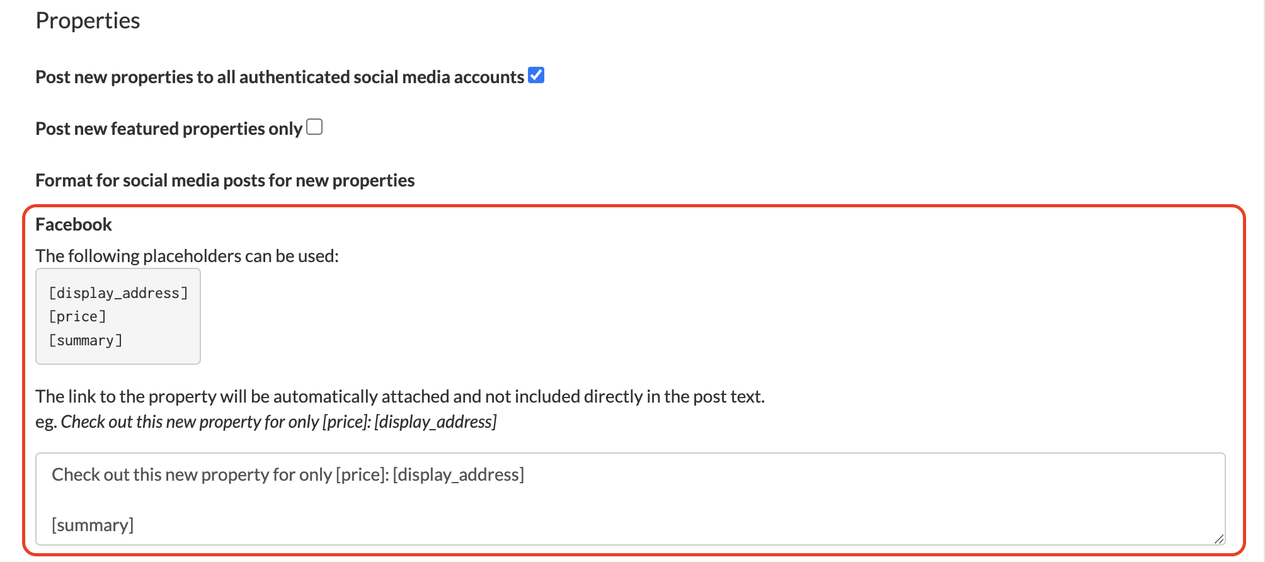The image size is (1265, 562).
Task: Click the 'Format for social media posts' heading
Action: pos(225,180)
